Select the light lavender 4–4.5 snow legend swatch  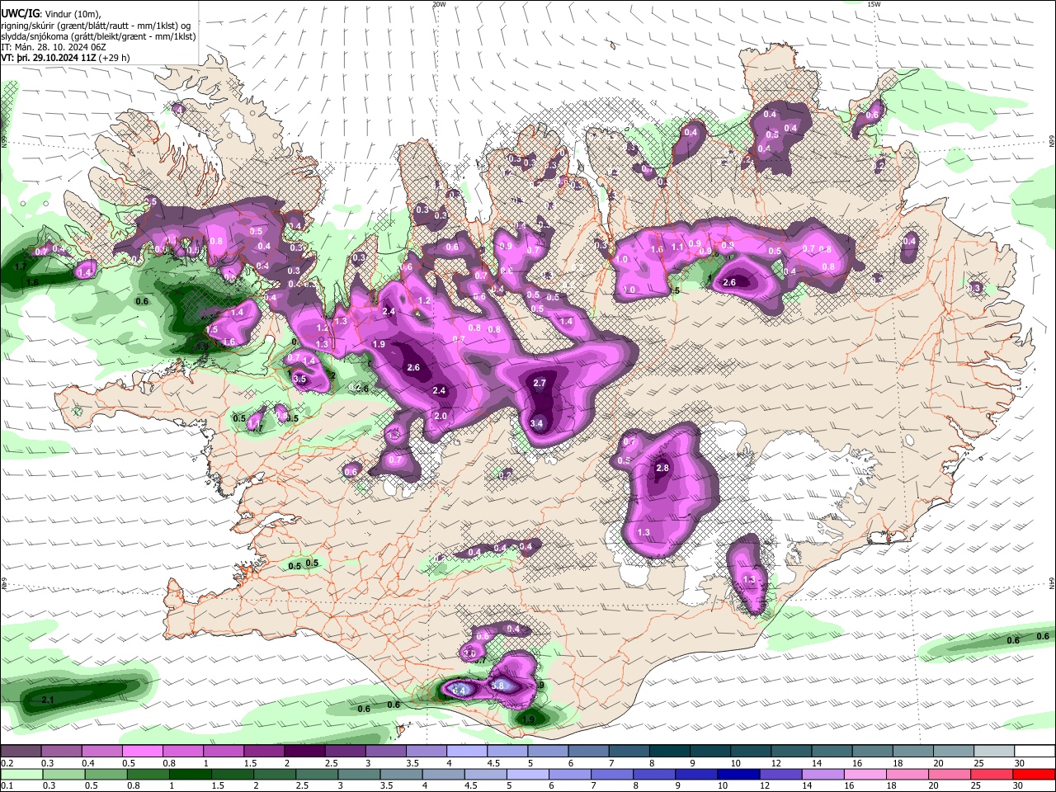click(x=466, y=752)
